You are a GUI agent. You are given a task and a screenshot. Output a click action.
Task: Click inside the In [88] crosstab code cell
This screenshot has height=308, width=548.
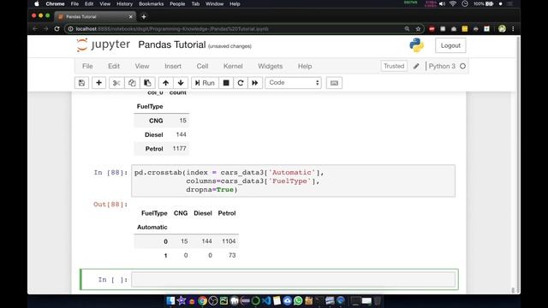pyautogui.click(x=293, y=181)
